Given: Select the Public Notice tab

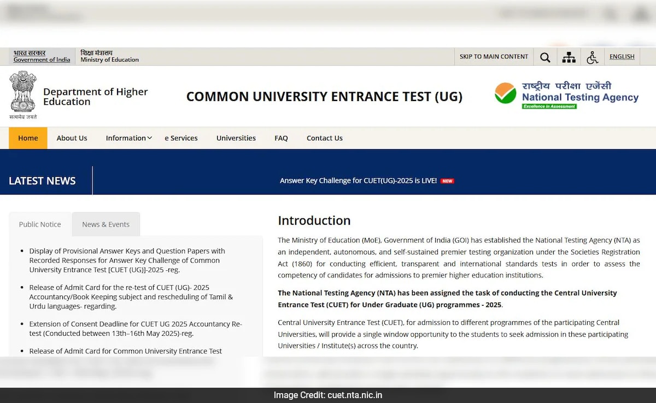Looking at the screenshot, I should pyautogui.click(x=40, y=224).
